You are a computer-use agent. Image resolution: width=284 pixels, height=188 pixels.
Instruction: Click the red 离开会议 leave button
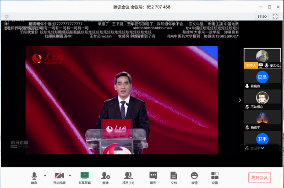tap(259, 177)
